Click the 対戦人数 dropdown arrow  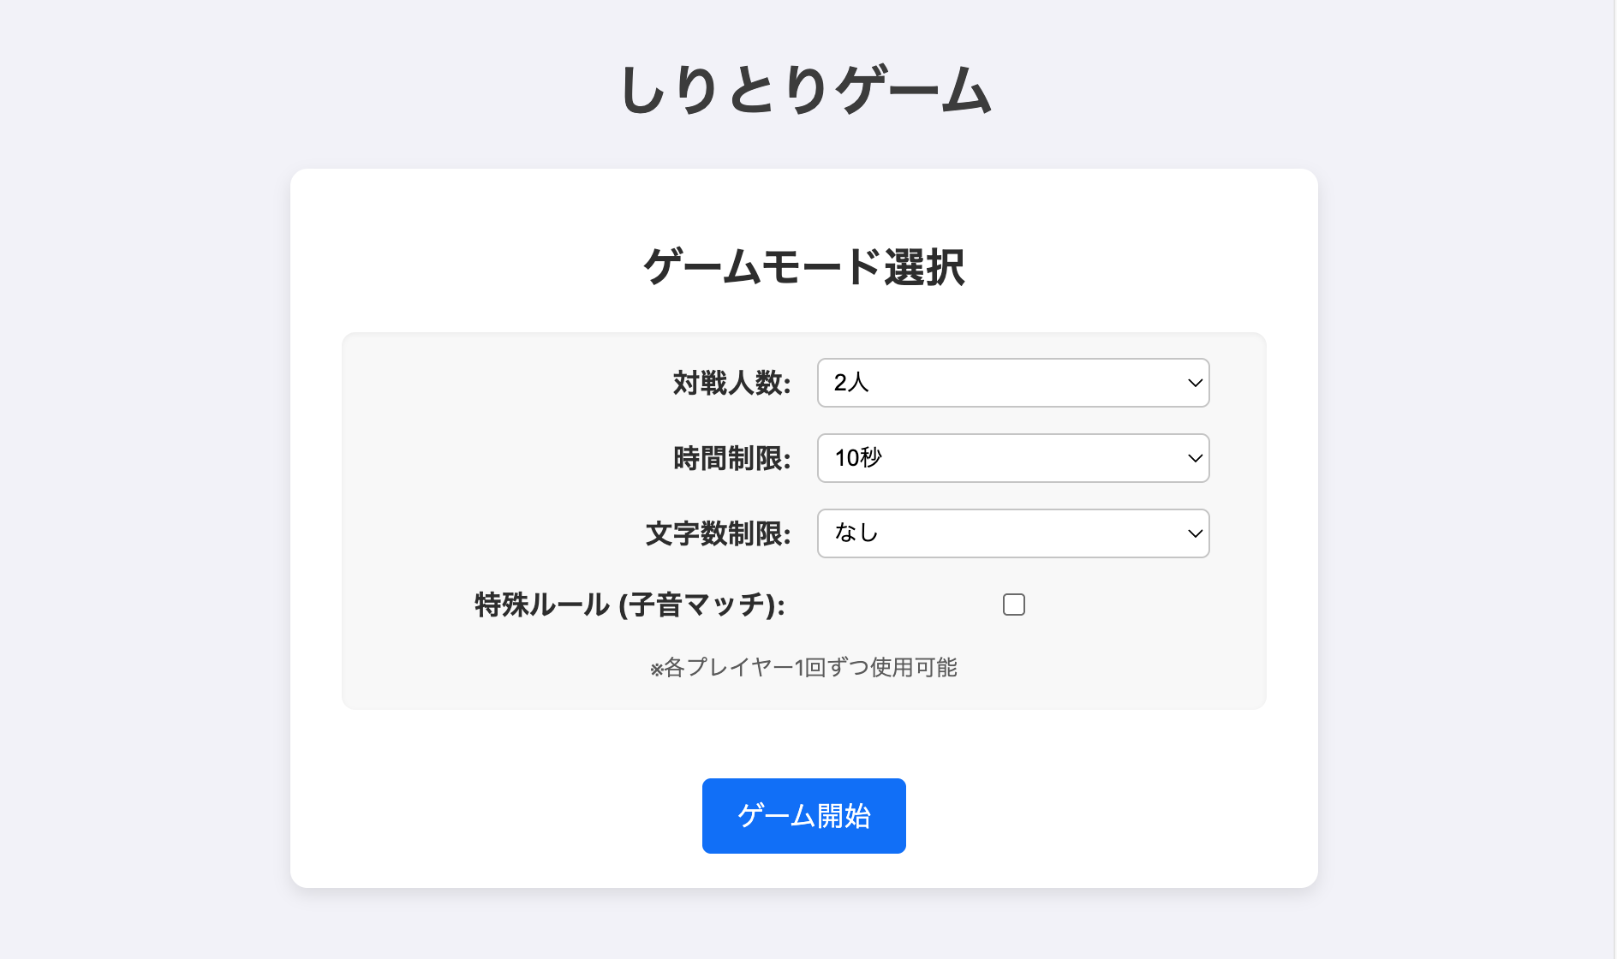point(1195,383)
